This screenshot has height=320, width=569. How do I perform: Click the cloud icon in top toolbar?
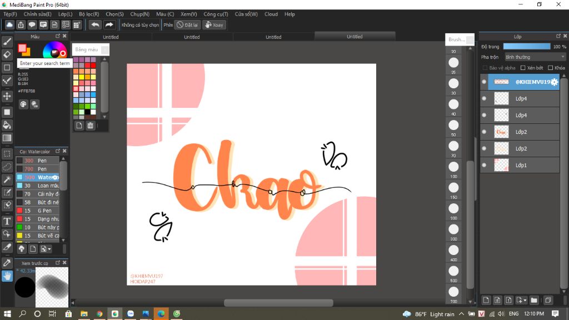coord(9,24)
